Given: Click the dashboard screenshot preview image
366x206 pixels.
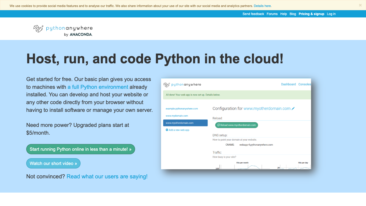Looking at the screenshot, I should point(236,124).
